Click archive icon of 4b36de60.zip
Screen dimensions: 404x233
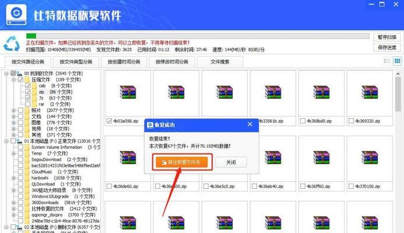tap(128, 157)
